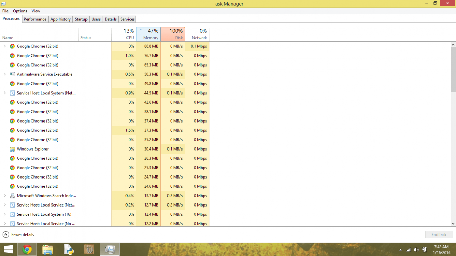
Task: Expand Service Host: Local System (16) row
Action: tap(5, 214)
